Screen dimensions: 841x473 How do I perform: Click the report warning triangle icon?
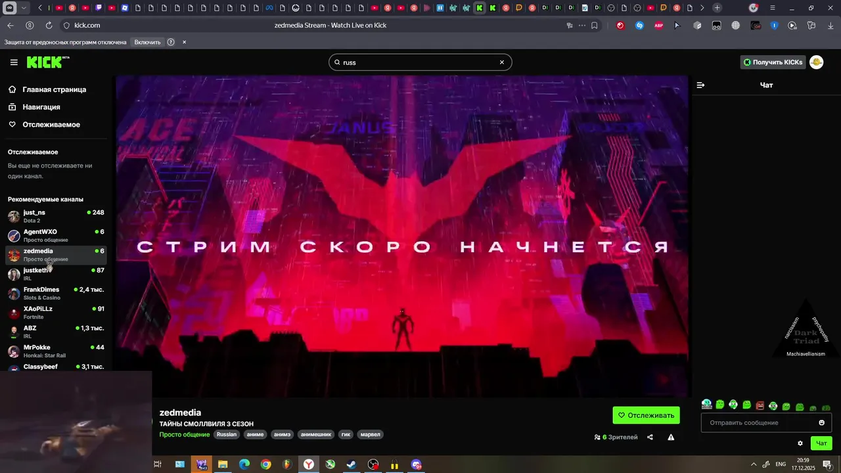(671, 438)
